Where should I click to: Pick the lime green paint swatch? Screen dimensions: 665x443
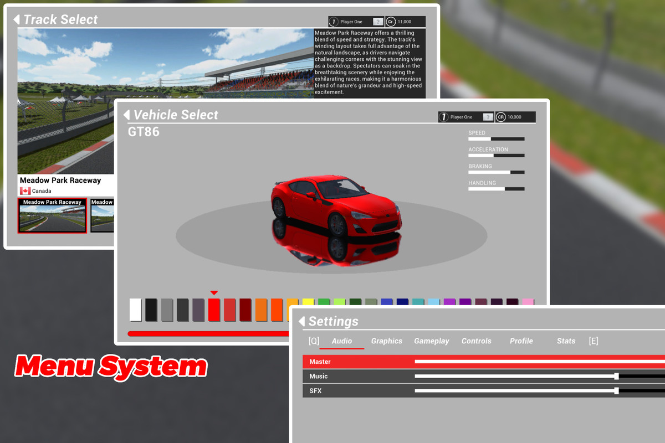340,302
